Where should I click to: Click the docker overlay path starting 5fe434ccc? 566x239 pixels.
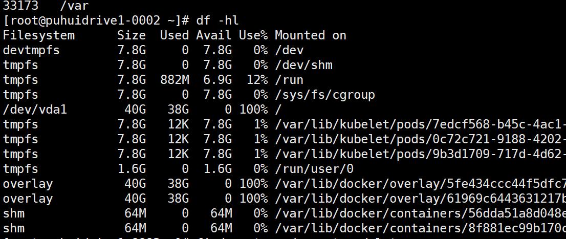click(421, 184)
